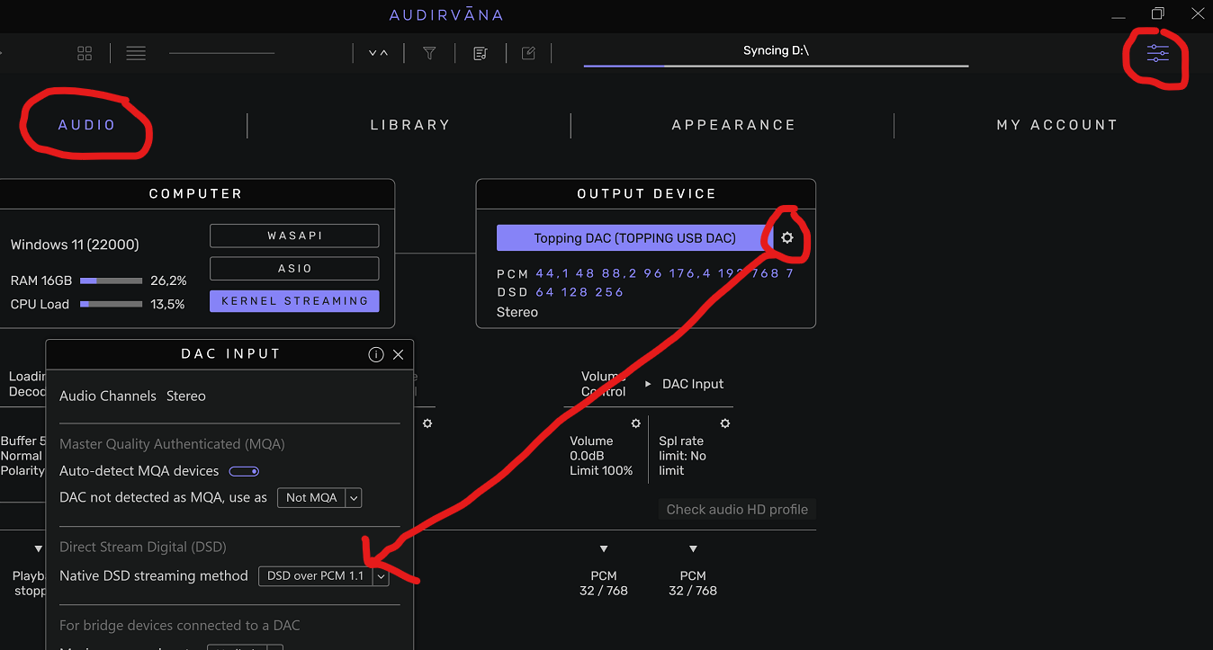Click the Topping DAC device button
1213x650 pixels.
[x=634, y=238]
